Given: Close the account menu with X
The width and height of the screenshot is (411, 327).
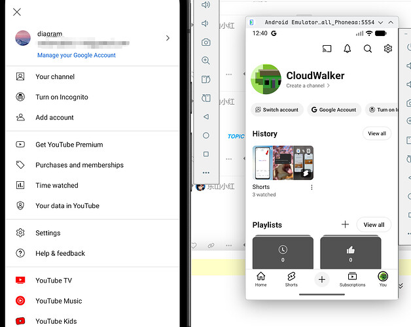Looking at the screenshot, I should [x=17, y=12].
